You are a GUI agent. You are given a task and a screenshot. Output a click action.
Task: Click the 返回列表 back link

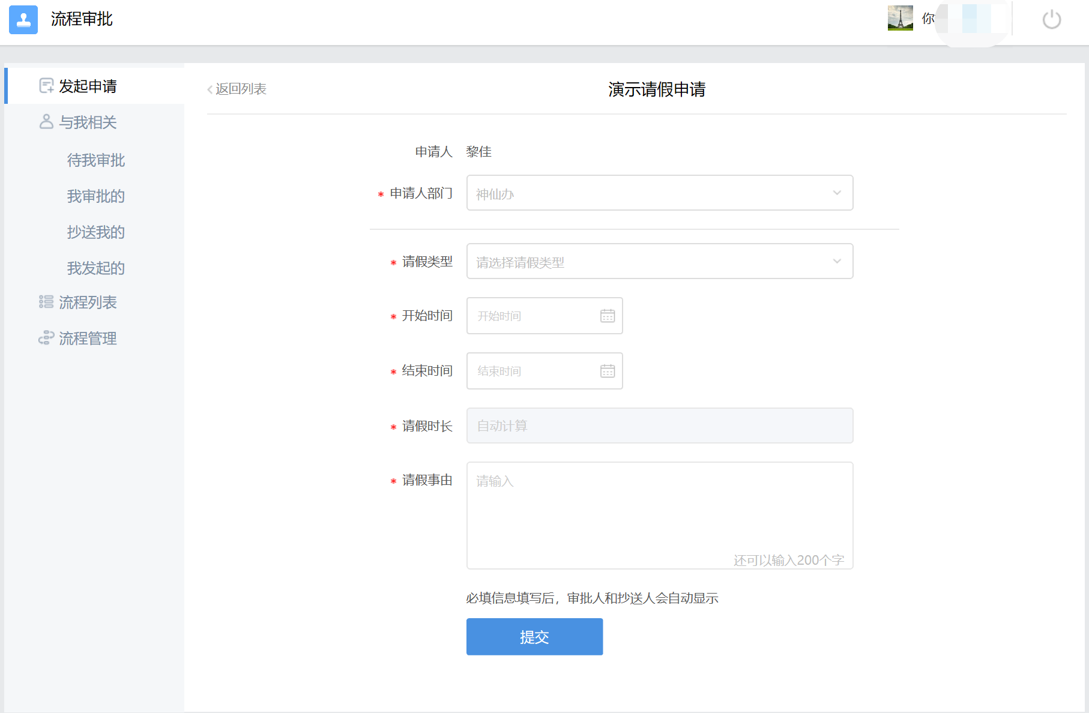coord(238,89)
